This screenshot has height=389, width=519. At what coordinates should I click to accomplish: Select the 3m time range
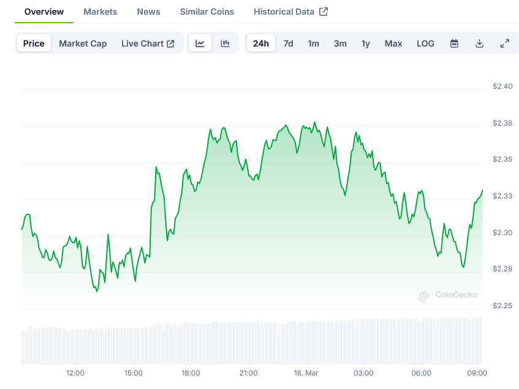tap(340, 43)
